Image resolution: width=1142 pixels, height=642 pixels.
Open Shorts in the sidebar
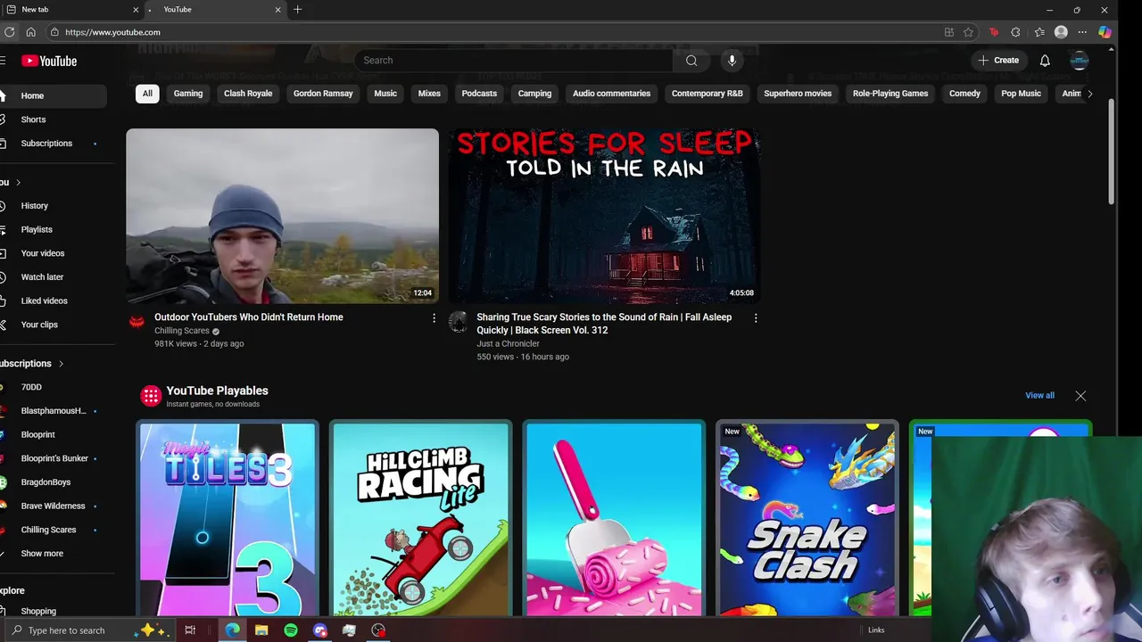coord(33,119)
